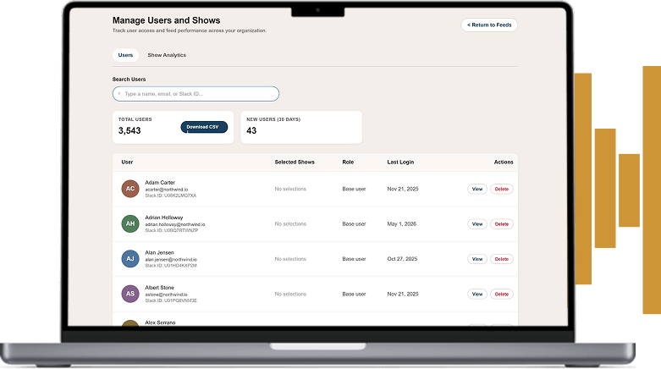Screen dimensions: 661x369
Task: Click the Manage Users and Shows heading
Action: point(166,20)
